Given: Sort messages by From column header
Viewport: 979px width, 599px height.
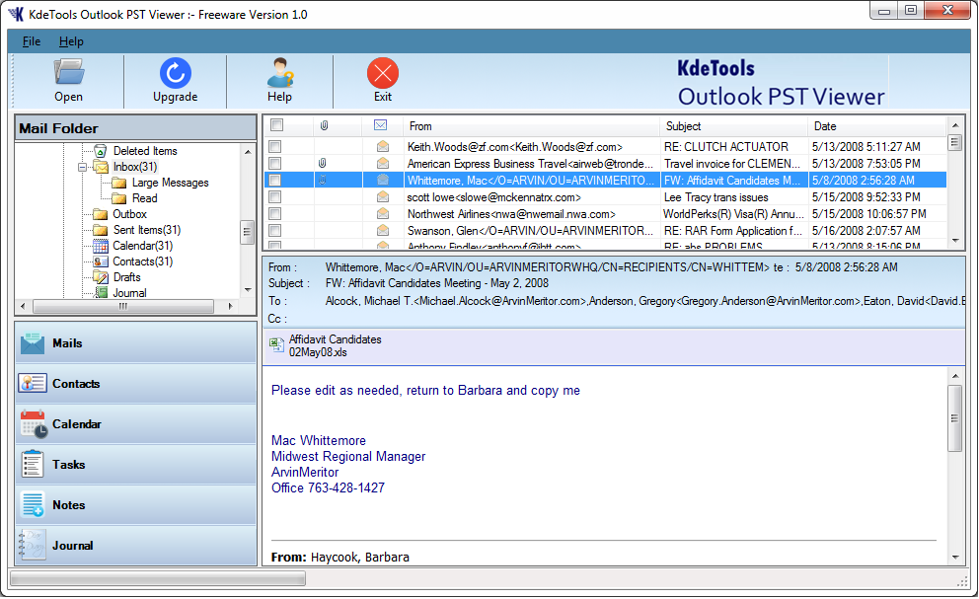Looking at the screenshot, I should point(531,125).
